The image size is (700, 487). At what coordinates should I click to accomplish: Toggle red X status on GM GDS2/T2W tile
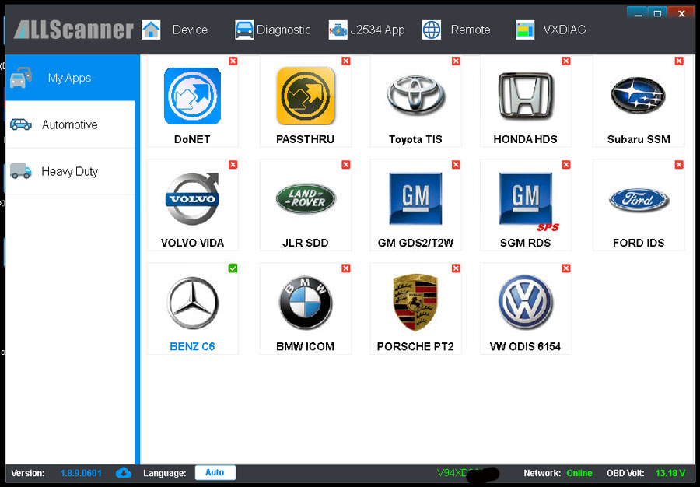(456, 165)
